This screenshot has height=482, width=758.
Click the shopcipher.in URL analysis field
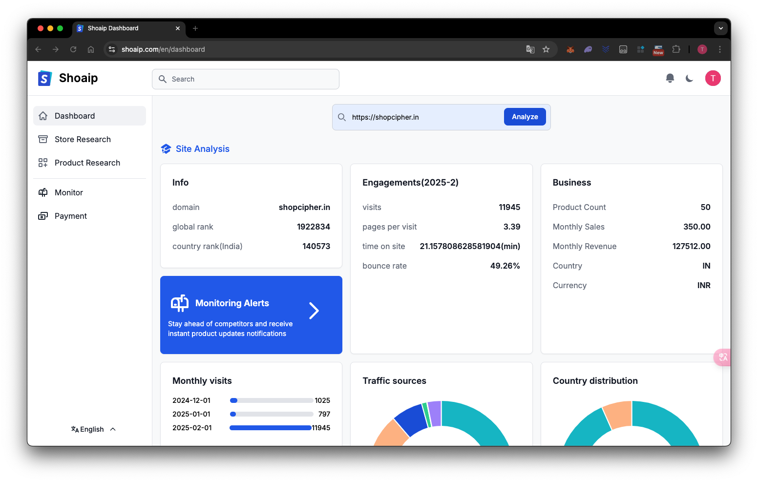click(x=424, y=117)
